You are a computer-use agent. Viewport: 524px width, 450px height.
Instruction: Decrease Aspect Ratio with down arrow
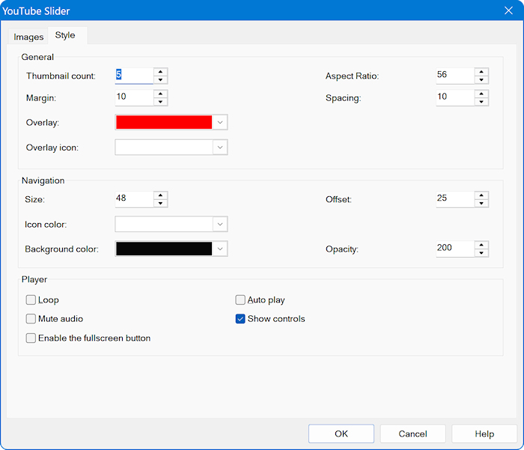pos(481,80)
